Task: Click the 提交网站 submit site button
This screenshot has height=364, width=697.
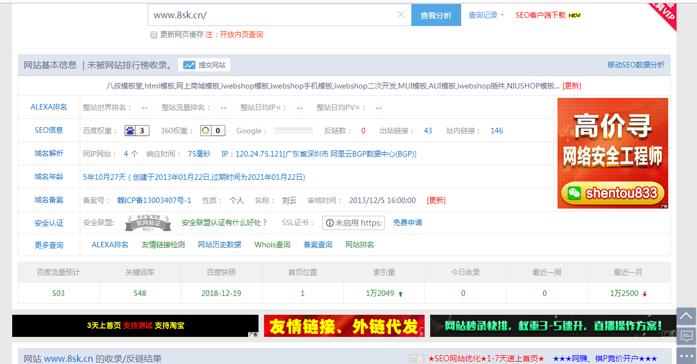Action: 204,65
